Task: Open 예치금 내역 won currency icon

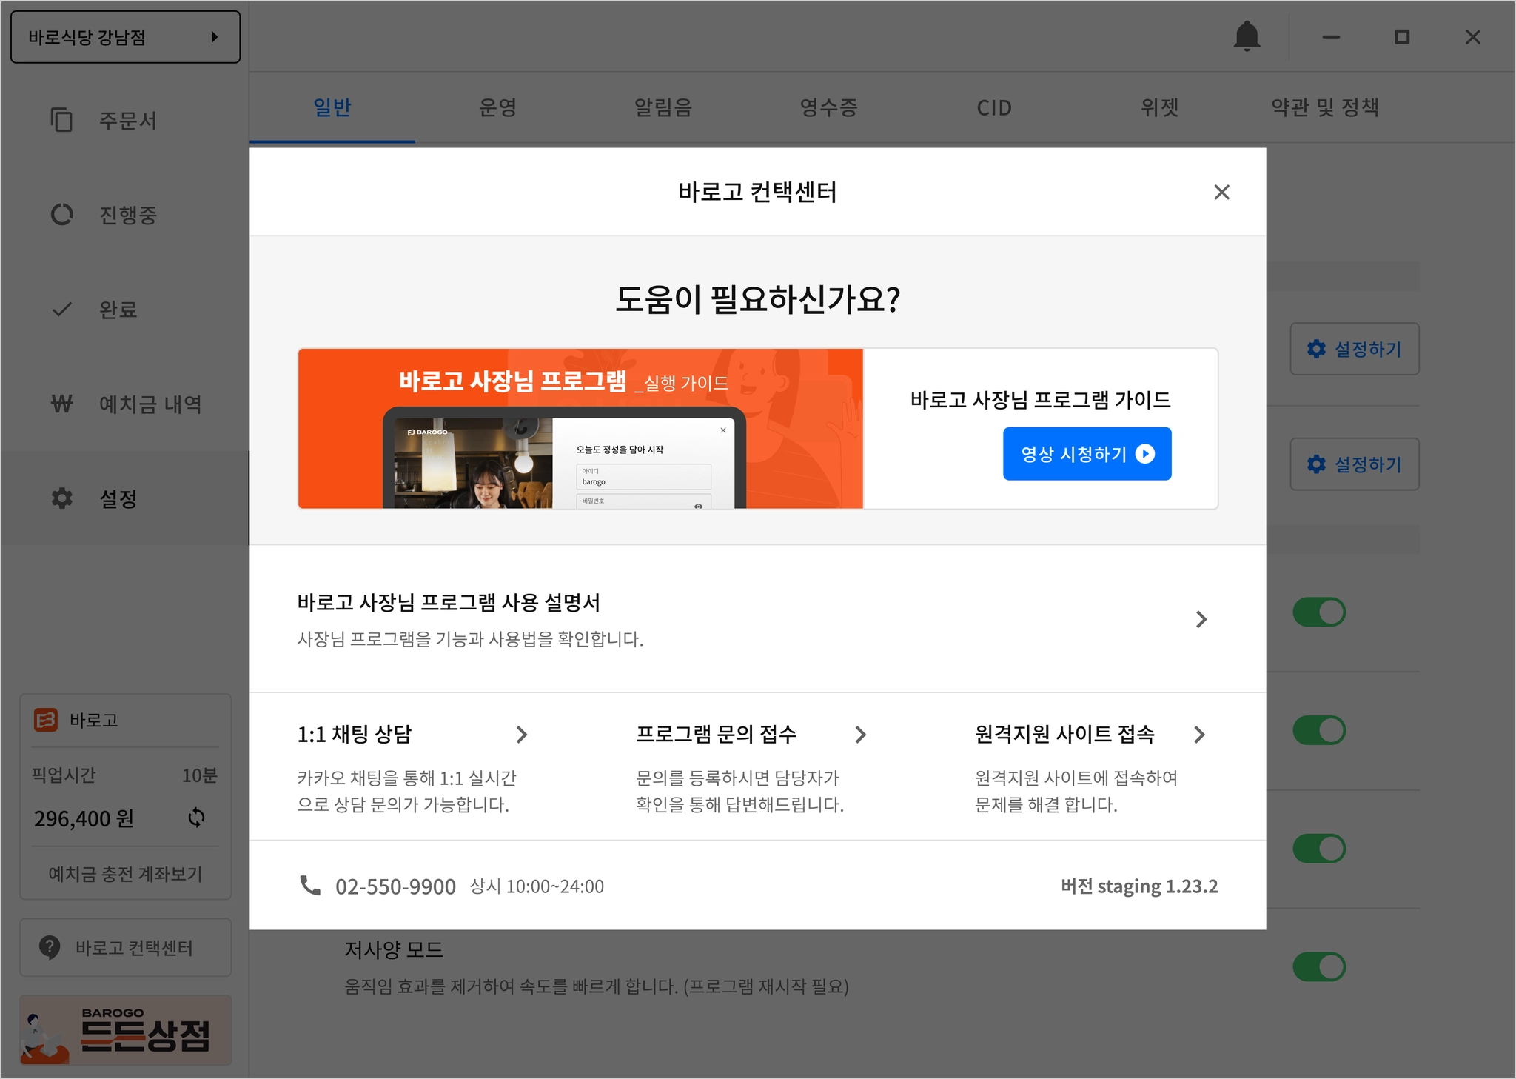Action: click(61, 404)
